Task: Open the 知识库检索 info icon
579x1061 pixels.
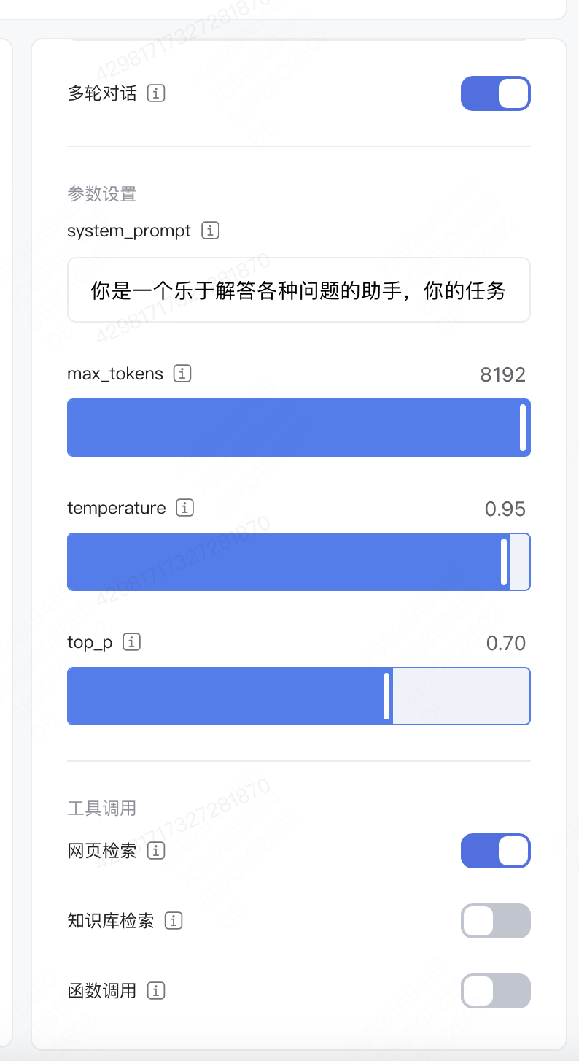Action: click(174, 921)
